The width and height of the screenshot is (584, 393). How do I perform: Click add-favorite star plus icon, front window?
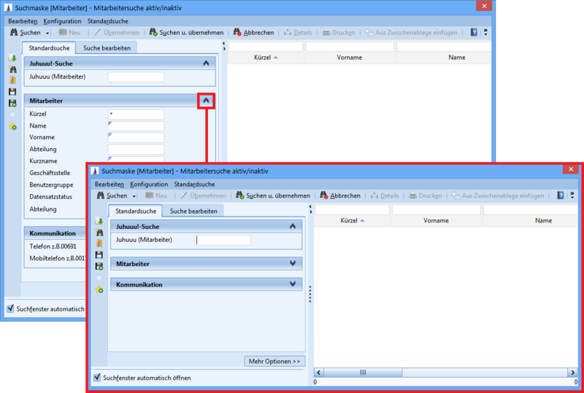pos(99,289)
